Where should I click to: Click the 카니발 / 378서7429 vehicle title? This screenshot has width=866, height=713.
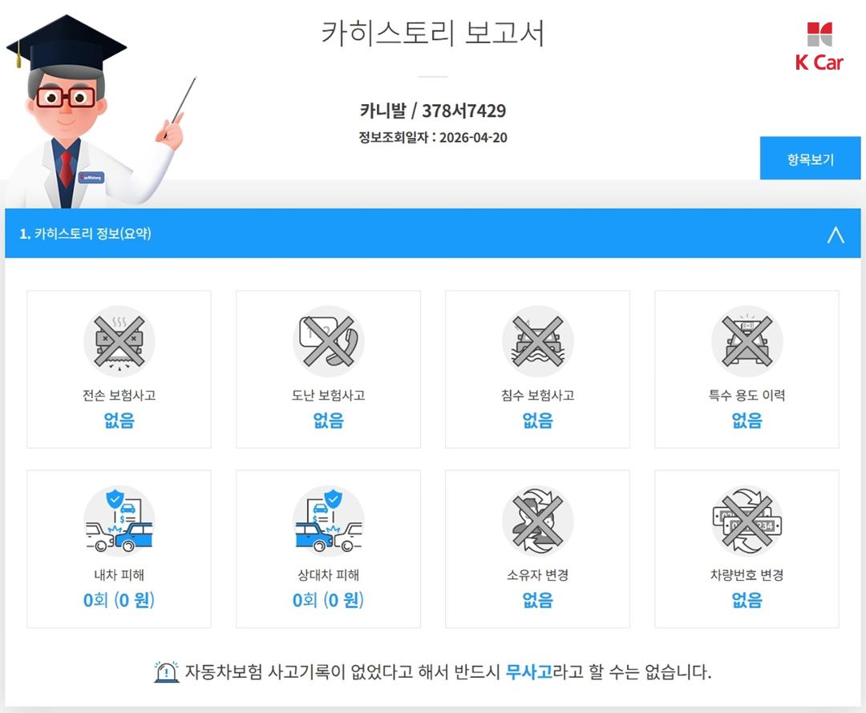pos(432,111)
